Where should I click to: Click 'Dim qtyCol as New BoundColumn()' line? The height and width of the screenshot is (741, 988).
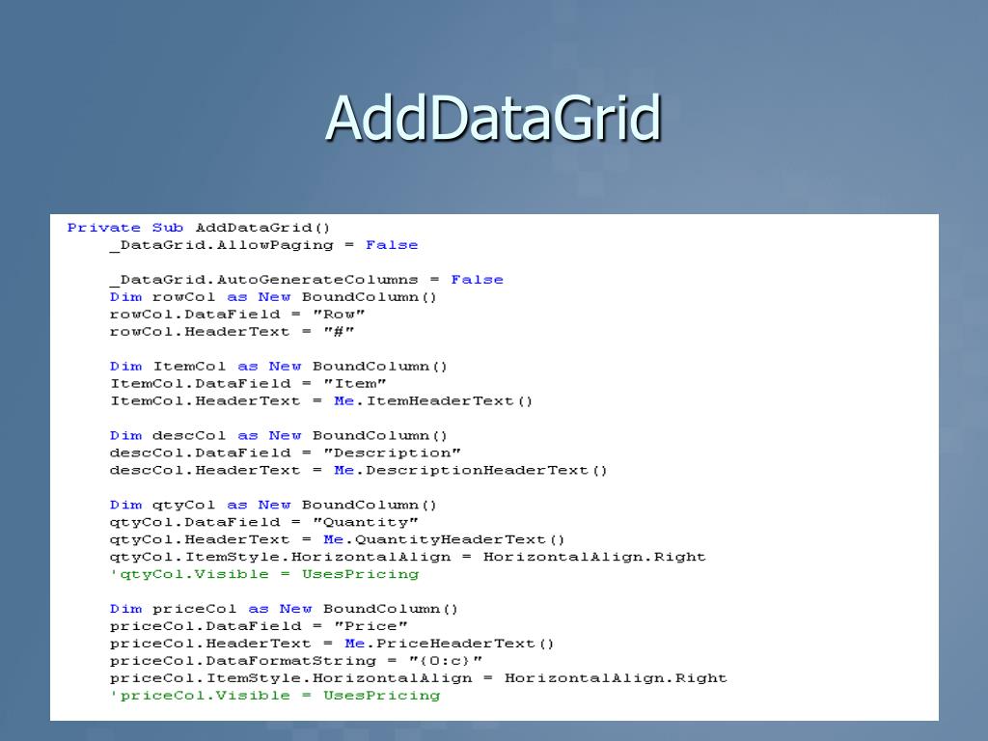click(x=273, y=505)
